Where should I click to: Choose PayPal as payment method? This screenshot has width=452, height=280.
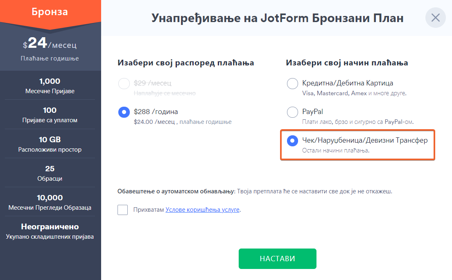click(x=292, y=112)
